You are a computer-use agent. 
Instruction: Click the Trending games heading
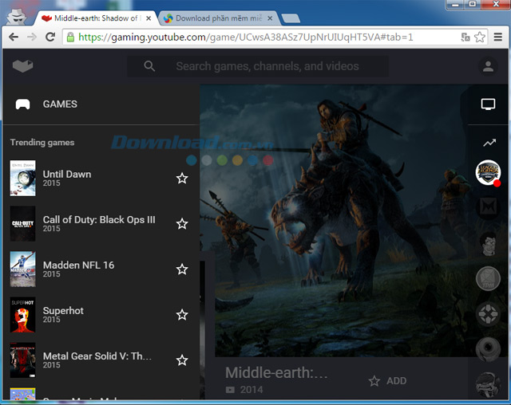click(x=42, y=143)
